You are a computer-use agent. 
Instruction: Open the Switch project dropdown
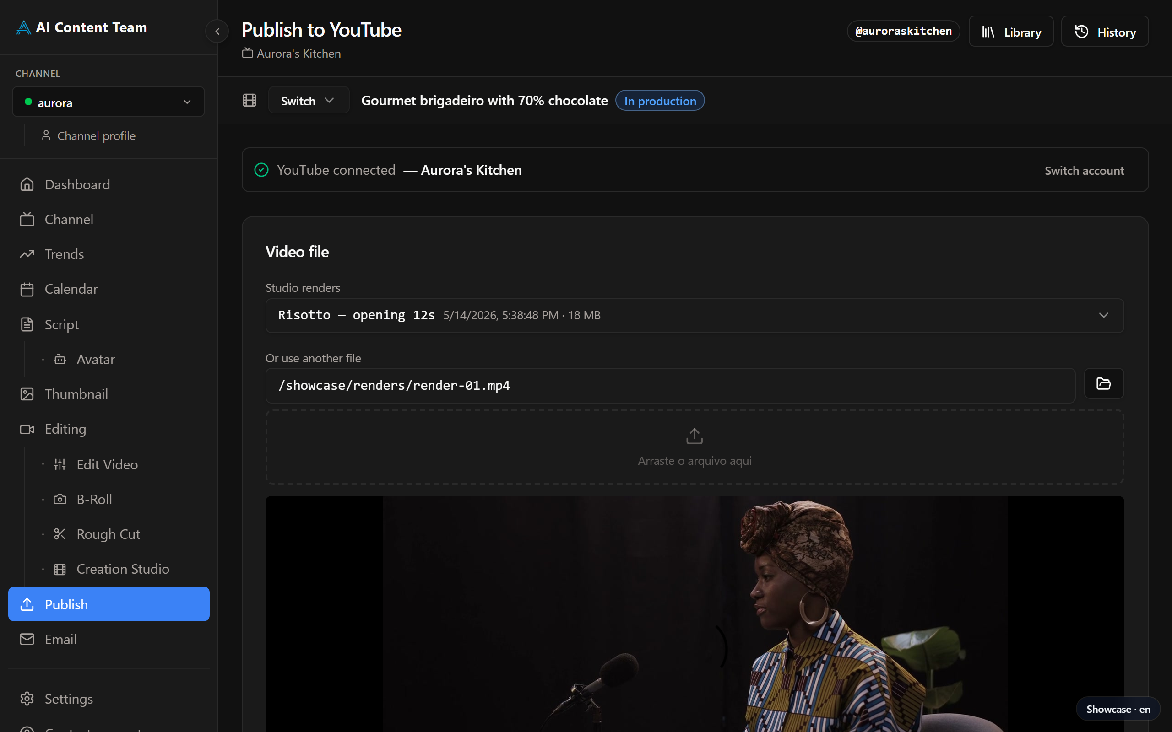coord(309,100)
